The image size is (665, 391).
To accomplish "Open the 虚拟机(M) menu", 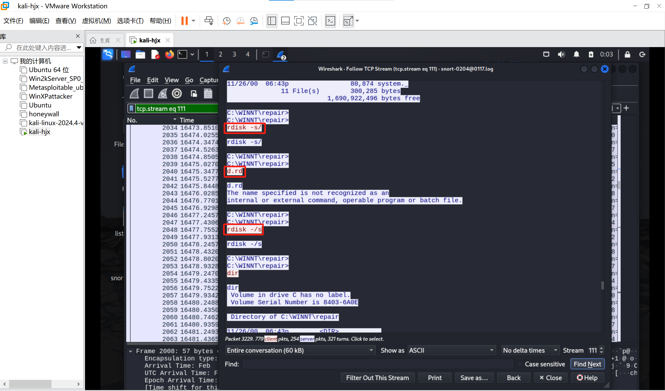I will (x=96, y=21).
